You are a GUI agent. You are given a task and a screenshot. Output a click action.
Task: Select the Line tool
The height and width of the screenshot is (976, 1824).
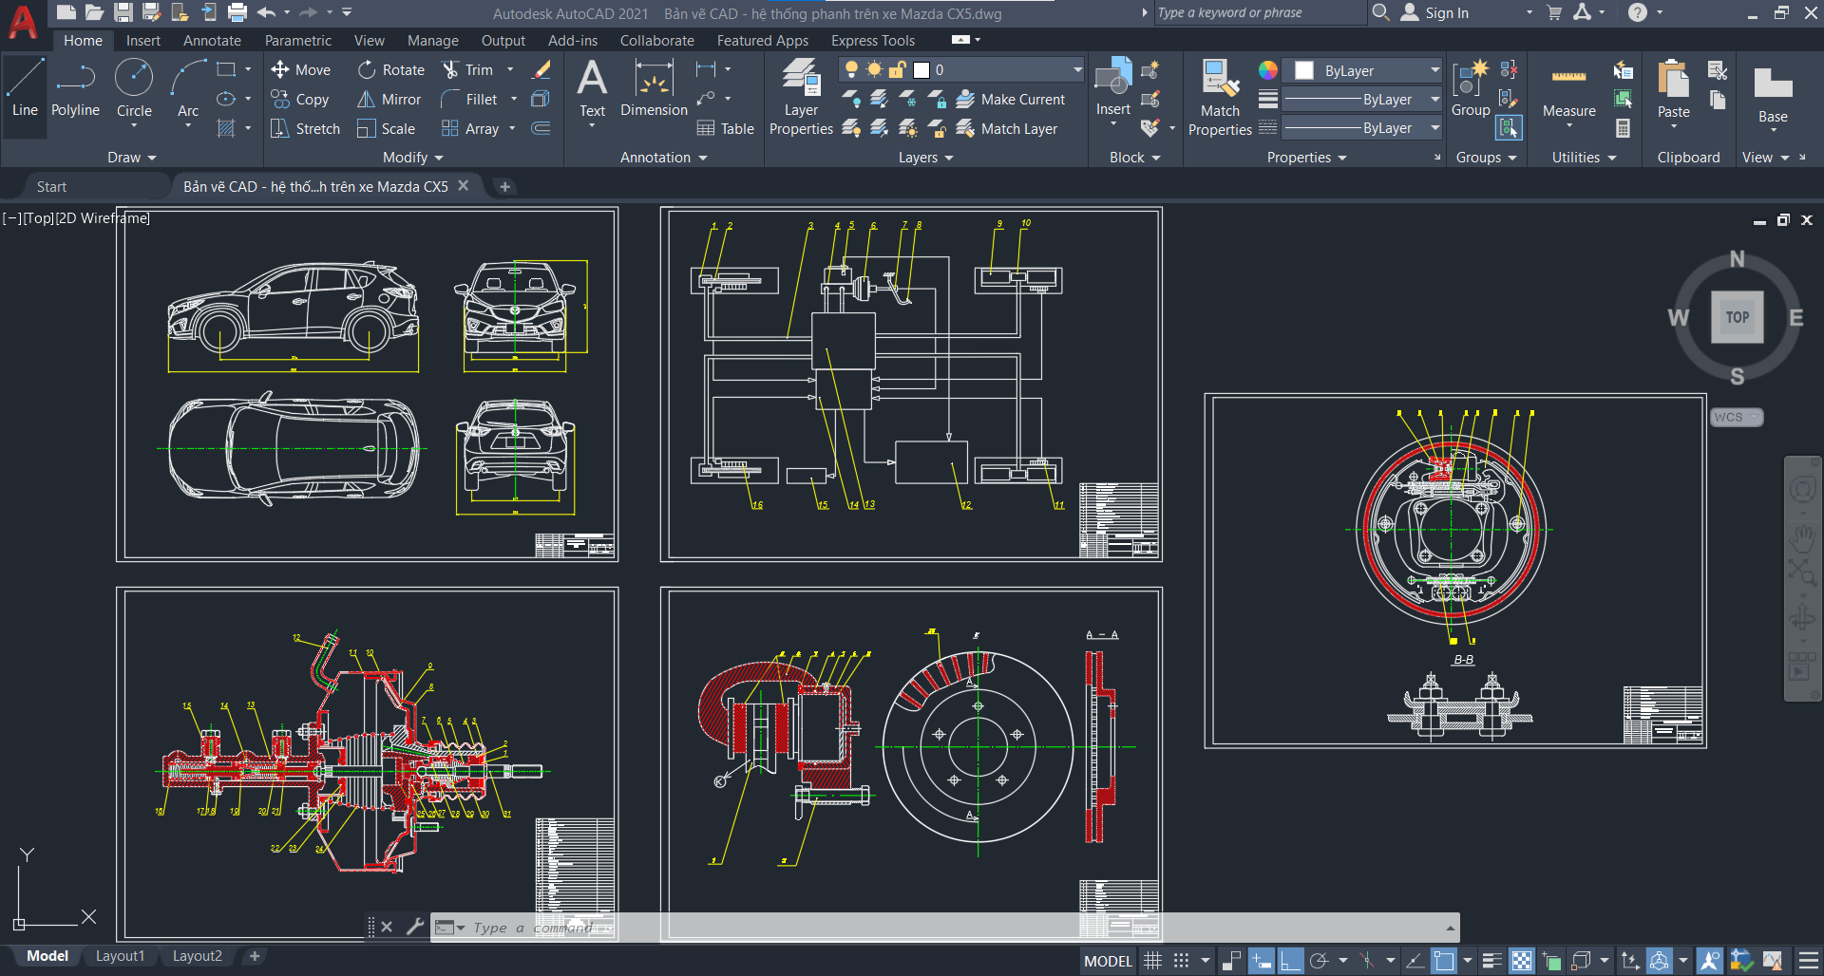pyautogui.click(x=25, y=87)
